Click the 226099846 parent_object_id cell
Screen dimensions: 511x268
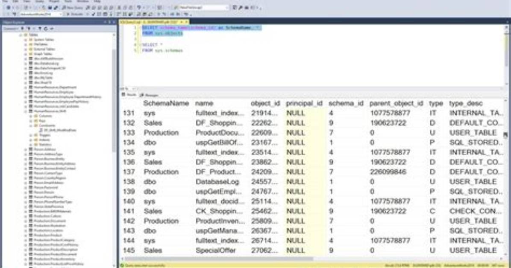(388, 172)
